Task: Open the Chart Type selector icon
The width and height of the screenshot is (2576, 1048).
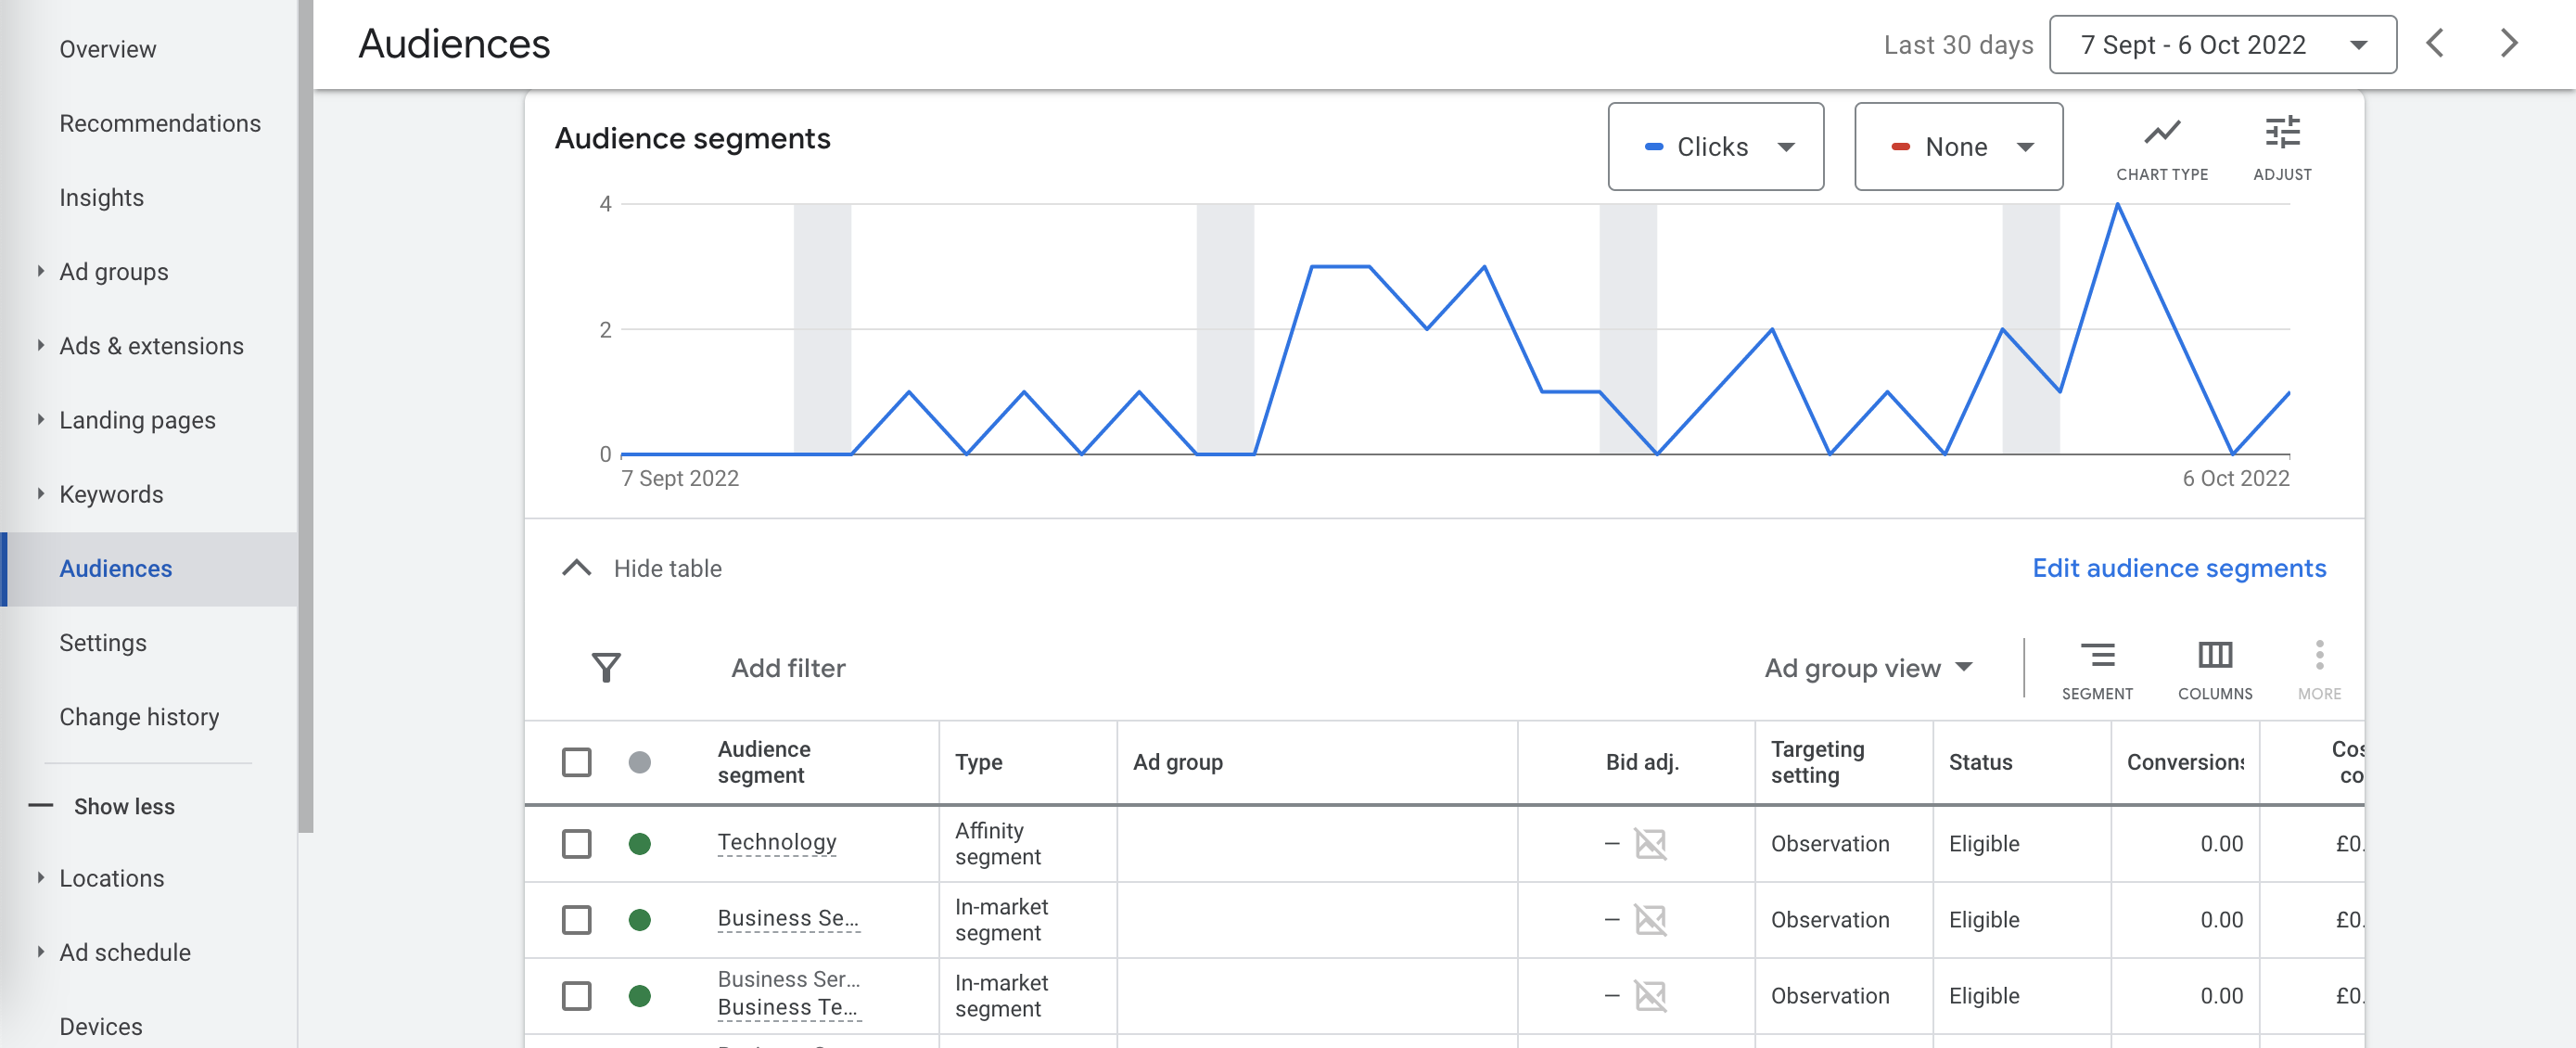Action: point(2161,148)
